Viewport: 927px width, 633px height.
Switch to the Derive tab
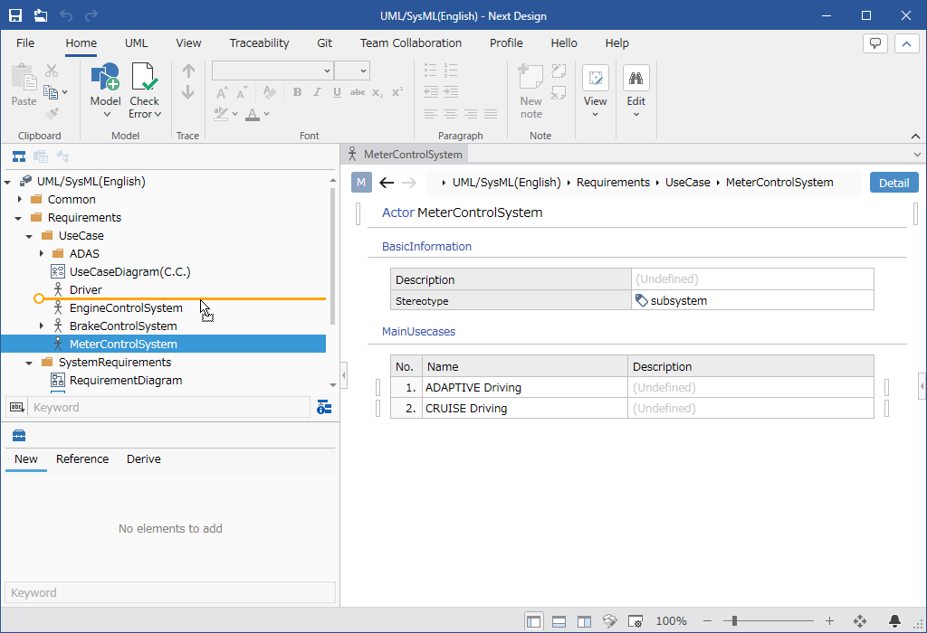pyautogui.click(x=144, y=458)
